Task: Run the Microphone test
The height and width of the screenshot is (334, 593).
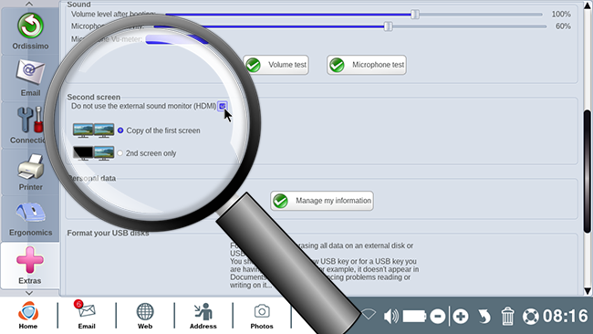Action: point(367,65)
